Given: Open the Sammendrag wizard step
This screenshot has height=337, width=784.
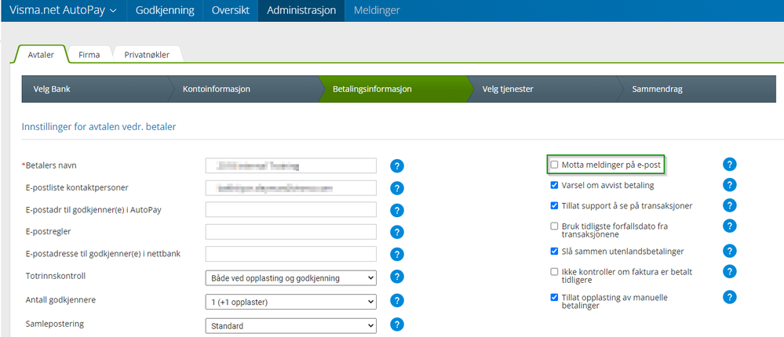Looking at the screenshot, I should pos(697,89).
